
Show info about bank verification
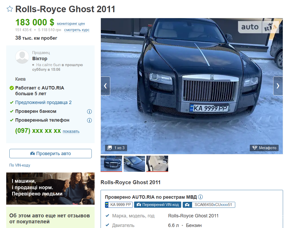point(89,112)
